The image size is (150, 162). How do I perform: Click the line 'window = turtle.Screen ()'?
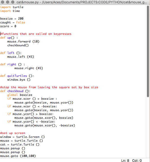(x=22, y=137)
